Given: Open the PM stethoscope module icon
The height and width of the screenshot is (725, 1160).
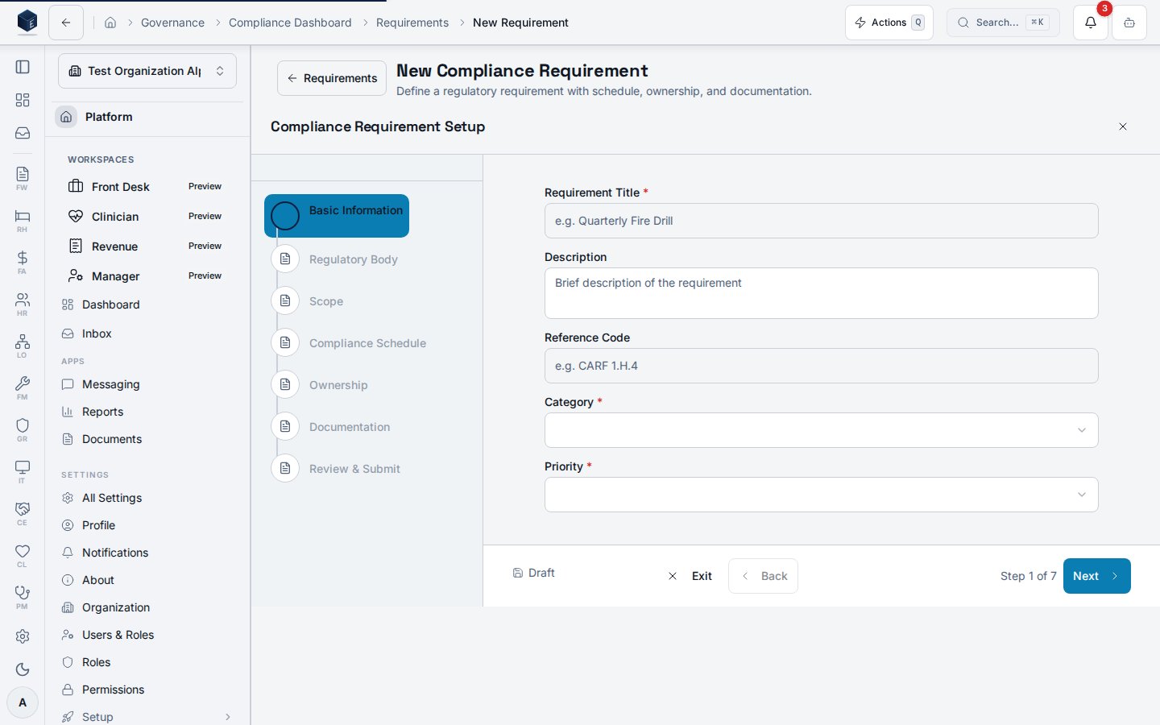Looking at the screenshot, I should [x=23, y=597].
